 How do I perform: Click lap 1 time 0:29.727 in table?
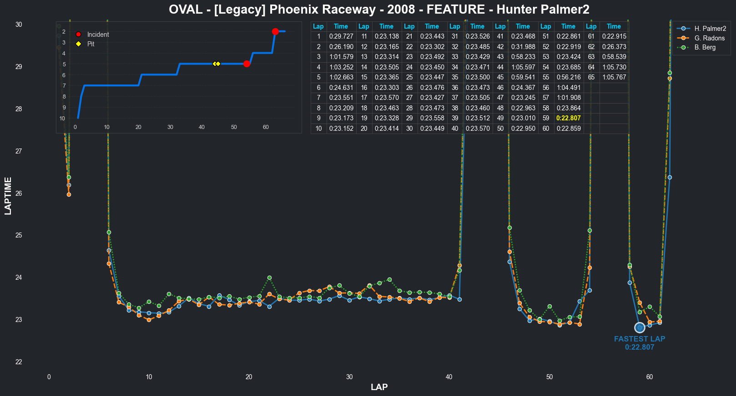point(341,36)
